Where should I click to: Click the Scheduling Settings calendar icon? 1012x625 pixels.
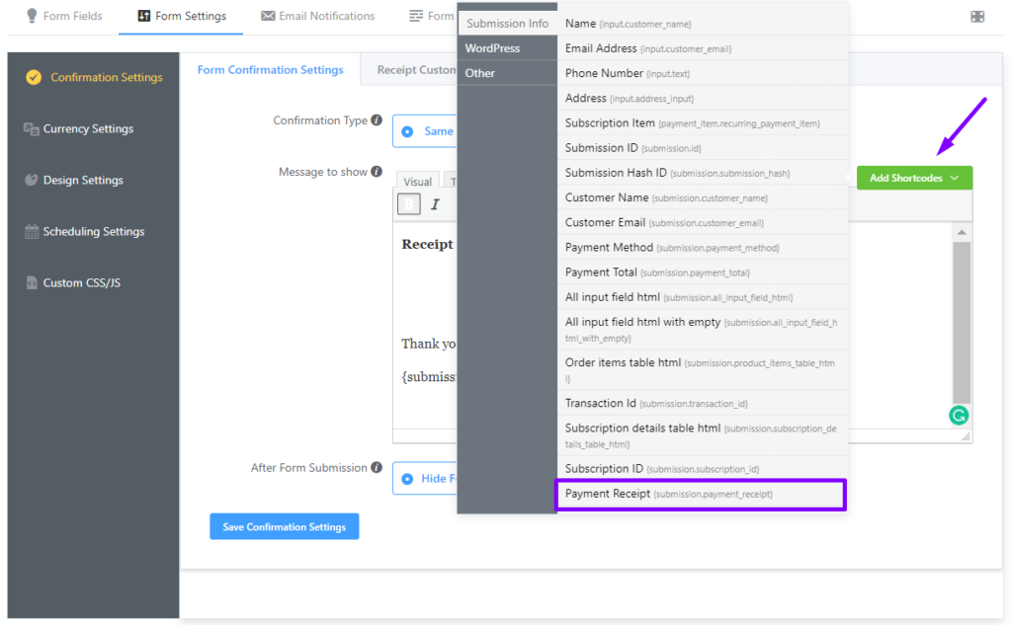(x=31, y=232)
